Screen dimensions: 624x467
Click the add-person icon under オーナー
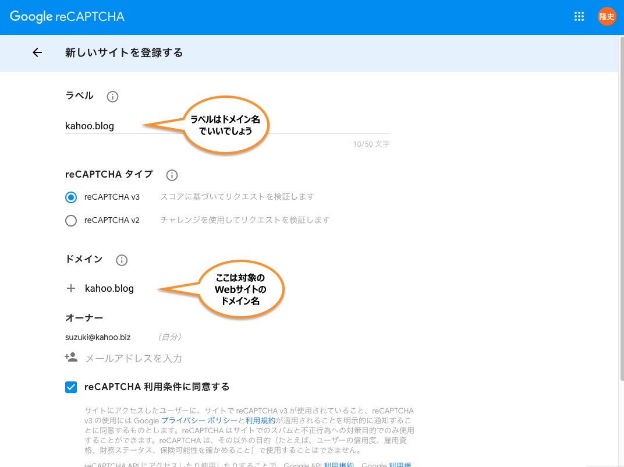[71, 358]
